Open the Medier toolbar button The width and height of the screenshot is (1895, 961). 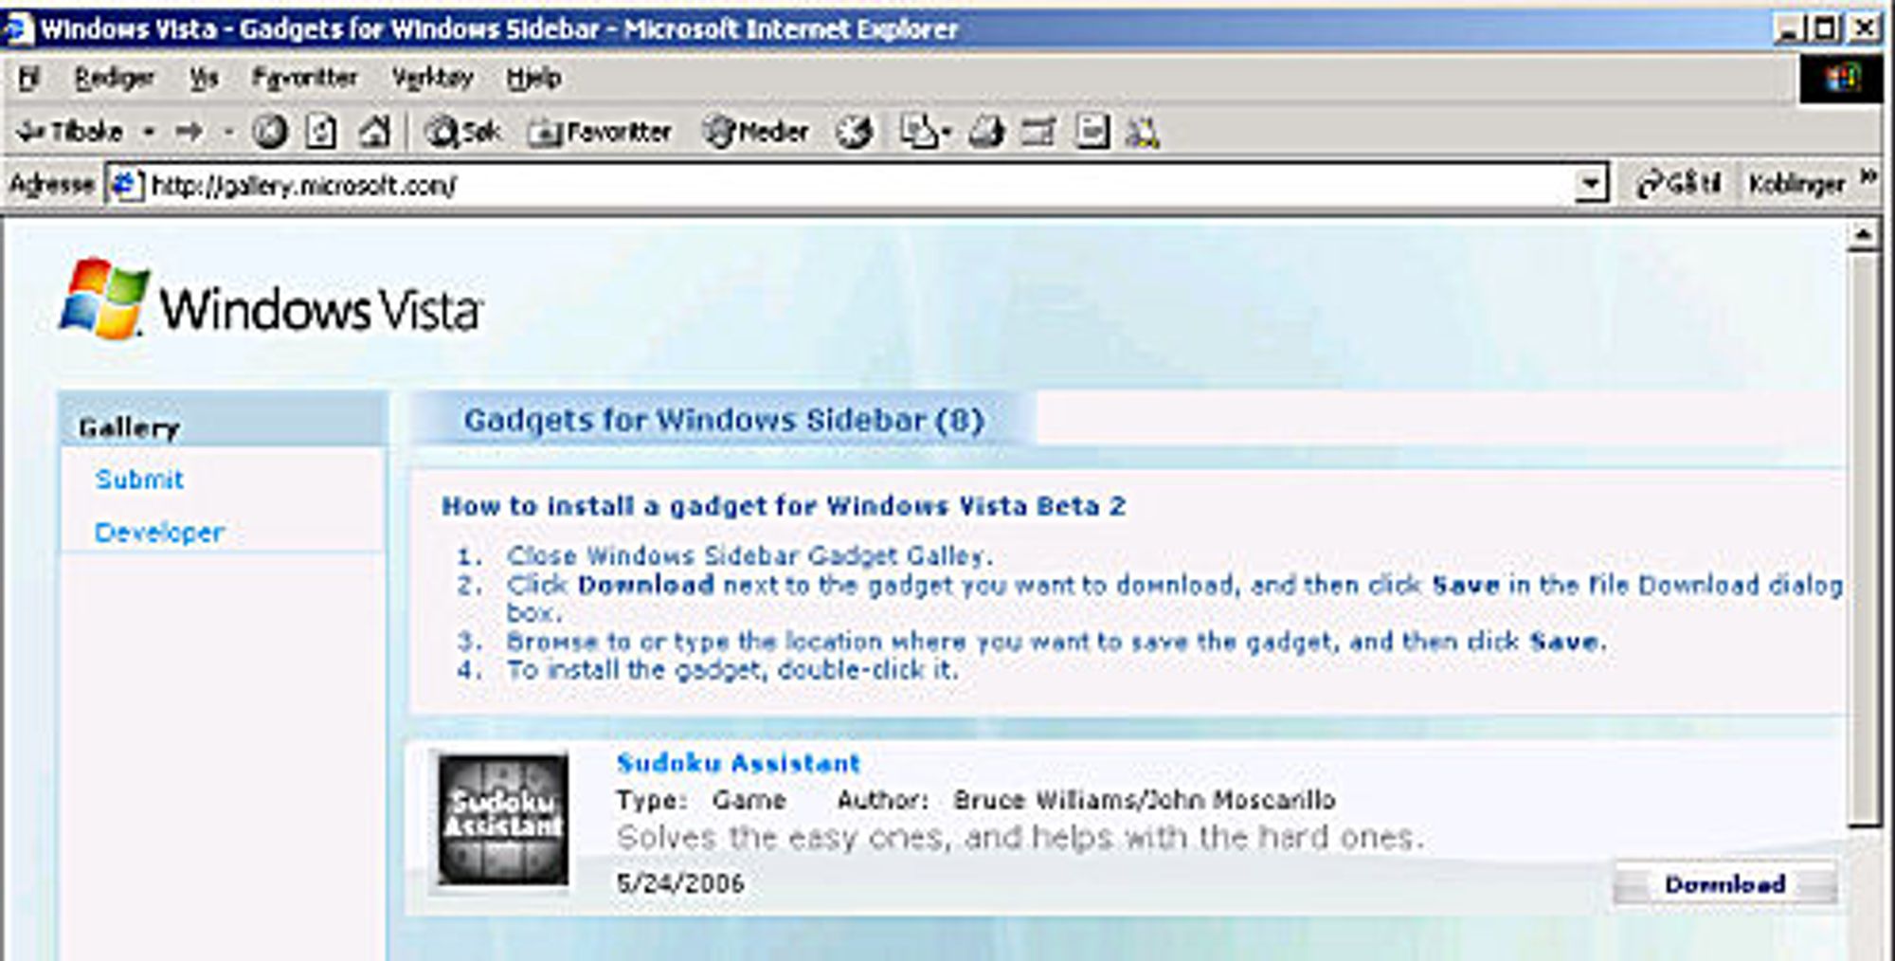755,132
